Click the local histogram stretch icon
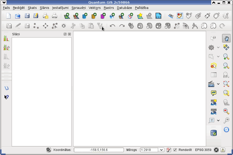This screenshot has height=155, width=233. point(7,38)
